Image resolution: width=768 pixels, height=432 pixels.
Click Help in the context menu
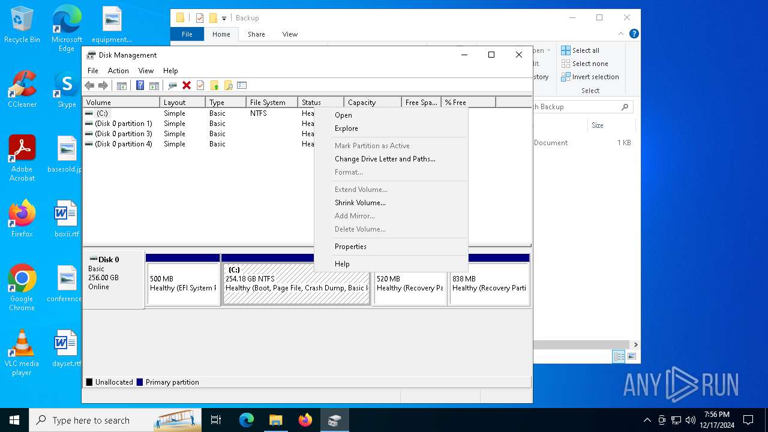[391, 264]
